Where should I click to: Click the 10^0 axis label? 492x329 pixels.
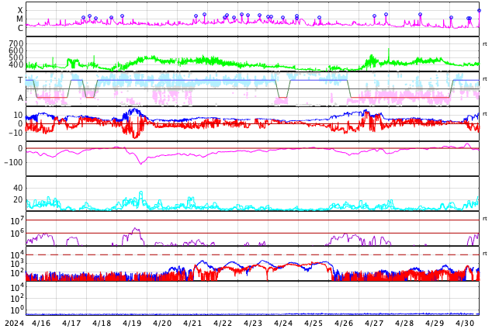[x=17, y=310]
